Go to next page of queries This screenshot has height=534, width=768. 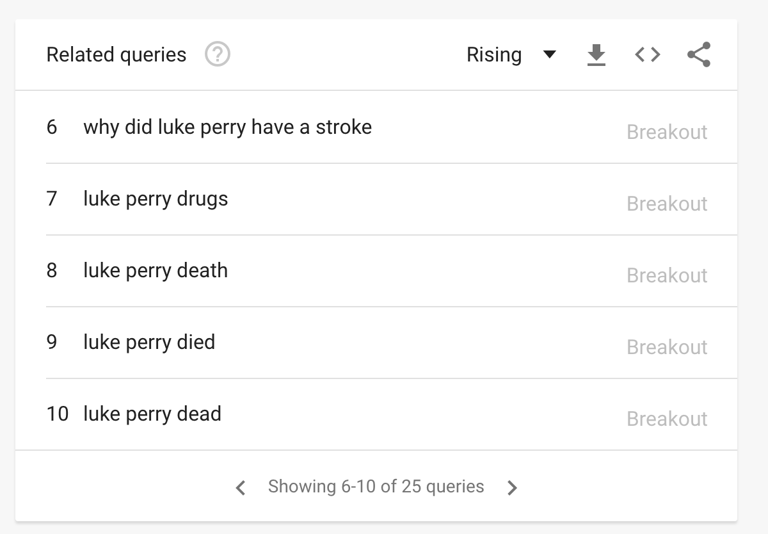click(511, 488)
